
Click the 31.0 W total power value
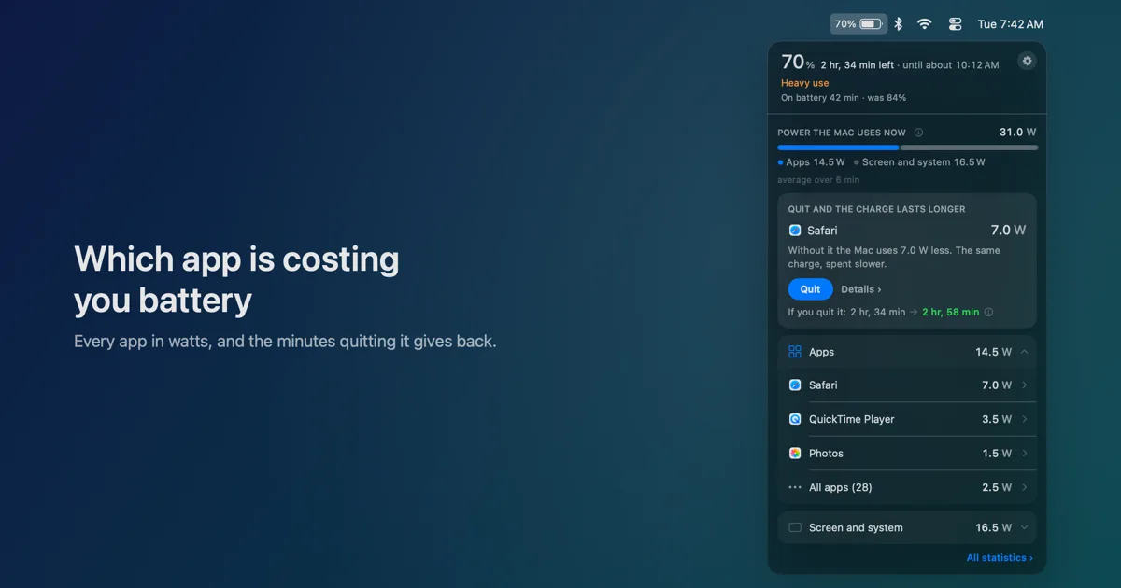(1018, 133)
